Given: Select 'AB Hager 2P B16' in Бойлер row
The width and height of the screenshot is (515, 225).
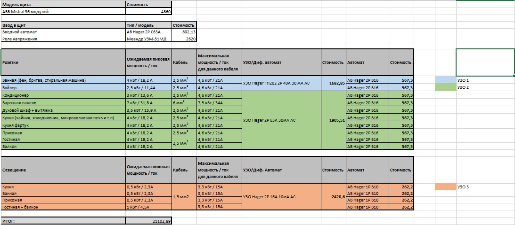Looking at the screenshot, I should pos(368,88).
